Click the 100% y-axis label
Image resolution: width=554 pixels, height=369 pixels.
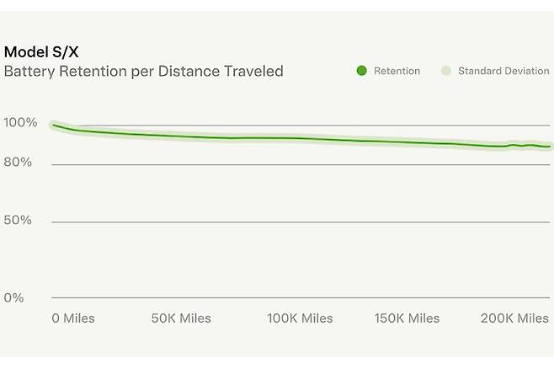(x=20, y=123)
